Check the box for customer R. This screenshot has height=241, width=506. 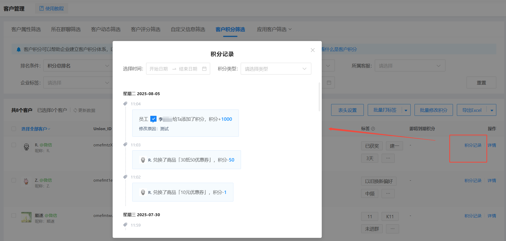(x=14, y=145)
